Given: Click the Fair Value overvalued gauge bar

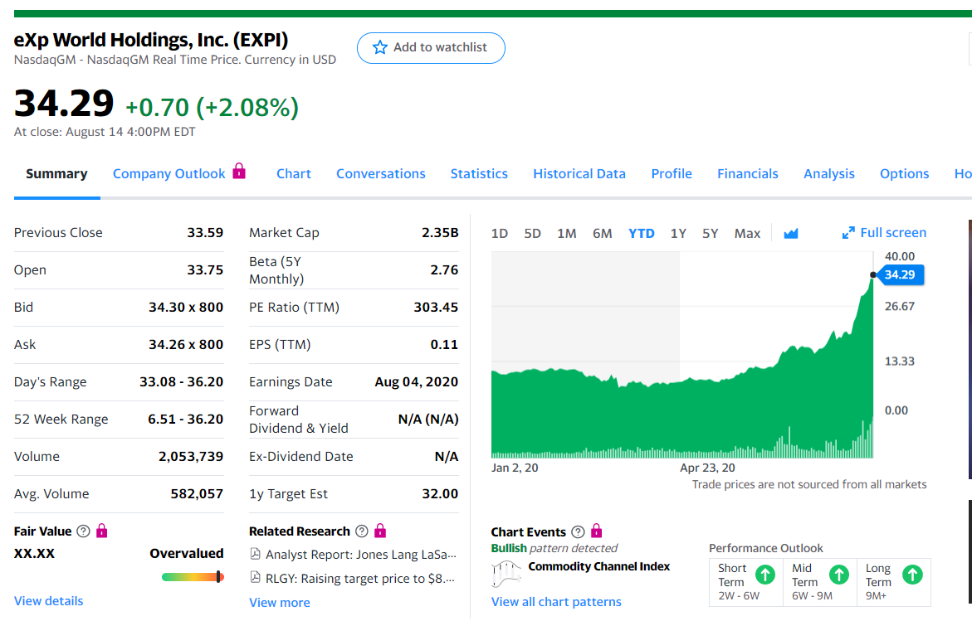Looking at the screenshot, I should click(193, 577).
